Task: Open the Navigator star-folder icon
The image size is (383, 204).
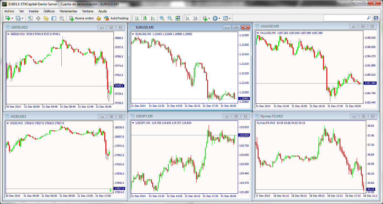Action: pyautogui.click(x=46, y=18)
